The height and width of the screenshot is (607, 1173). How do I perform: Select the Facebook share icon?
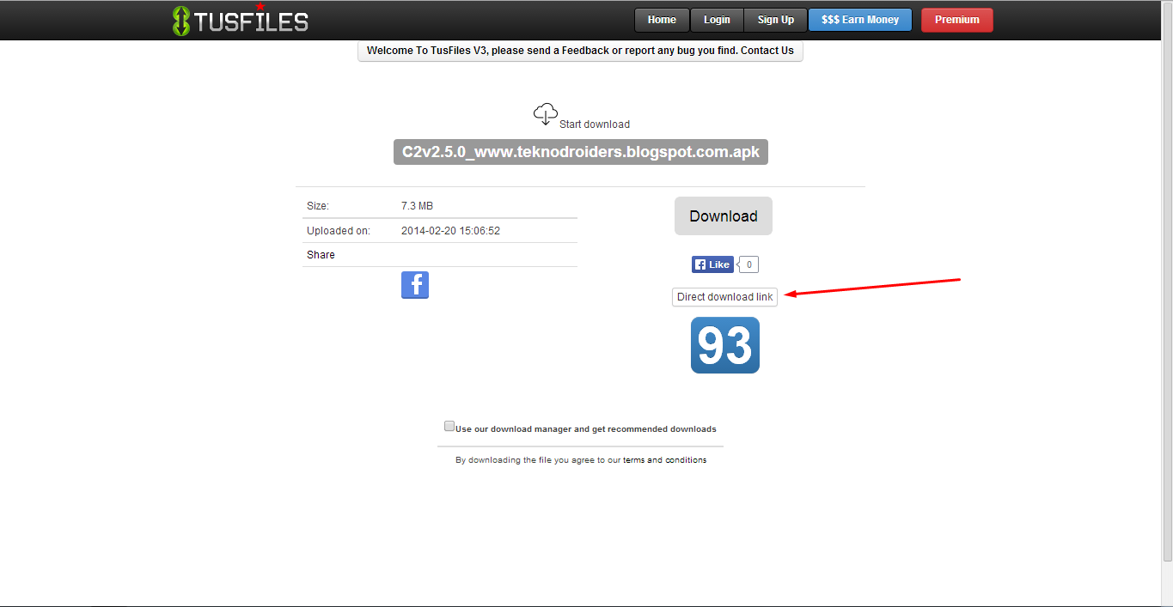coord(414,284)
